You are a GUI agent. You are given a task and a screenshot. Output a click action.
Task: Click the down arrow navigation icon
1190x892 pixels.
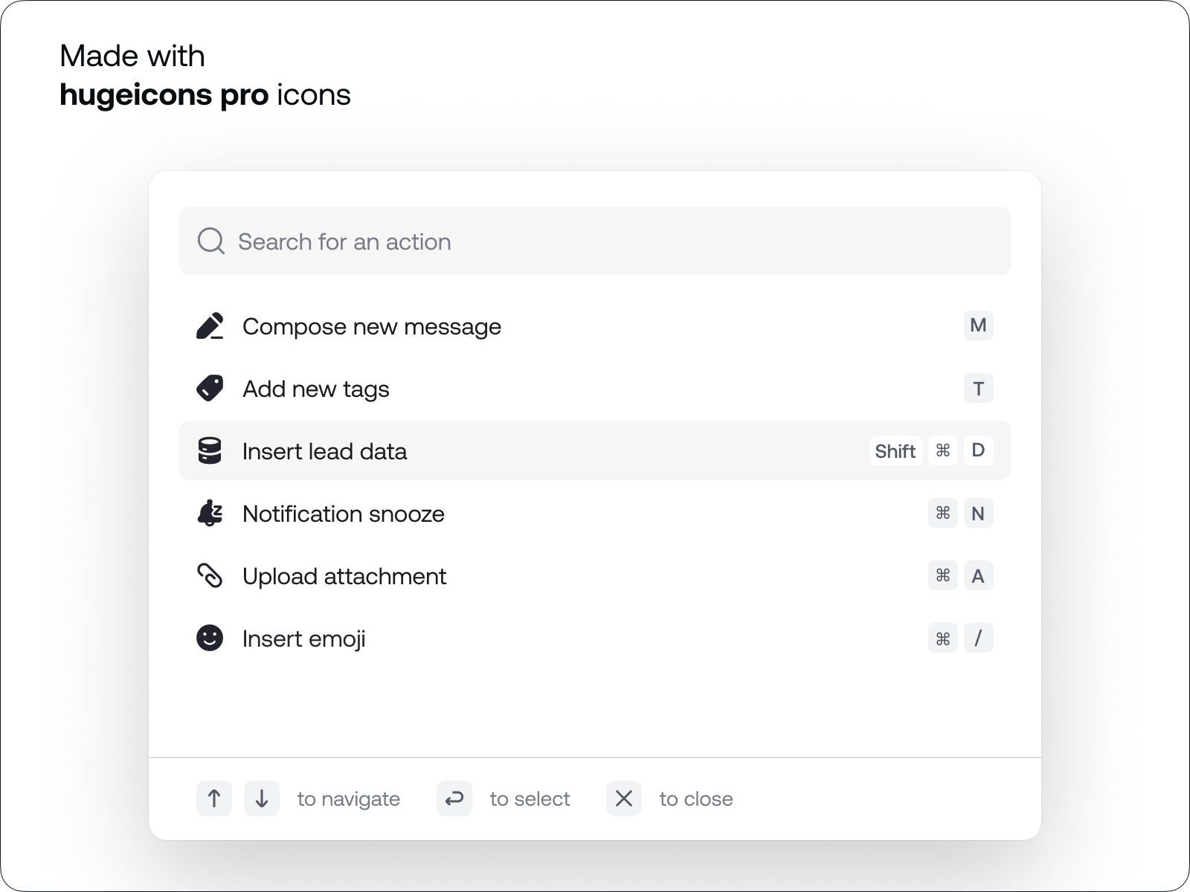point(262,798)
